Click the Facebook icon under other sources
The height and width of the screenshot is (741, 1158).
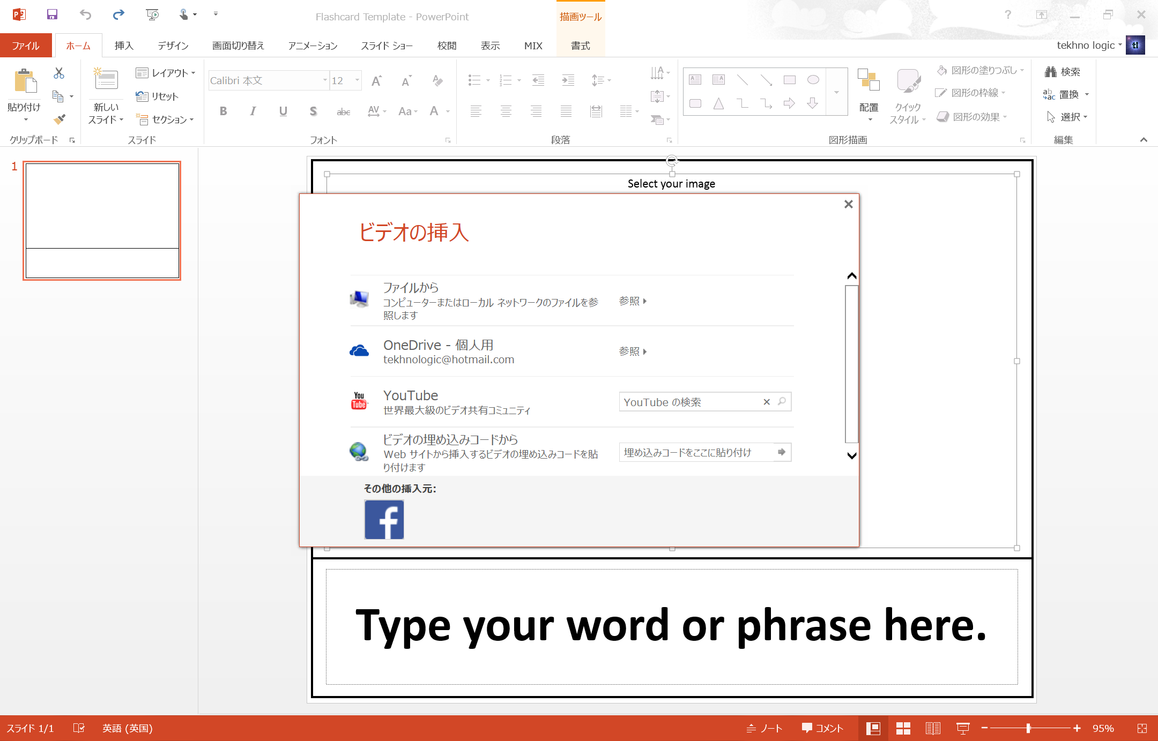(384, 519)
